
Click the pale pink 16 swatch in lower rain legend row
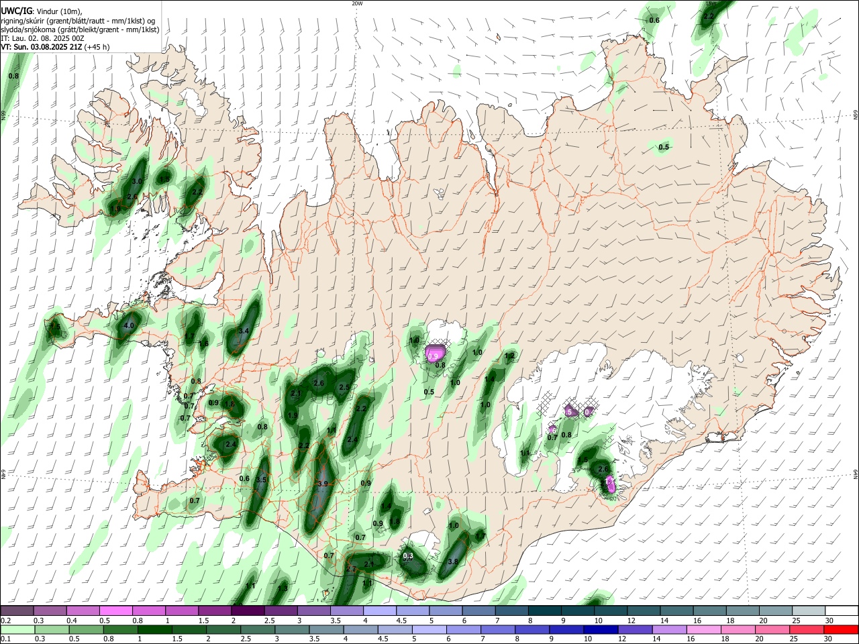point(704,629)
